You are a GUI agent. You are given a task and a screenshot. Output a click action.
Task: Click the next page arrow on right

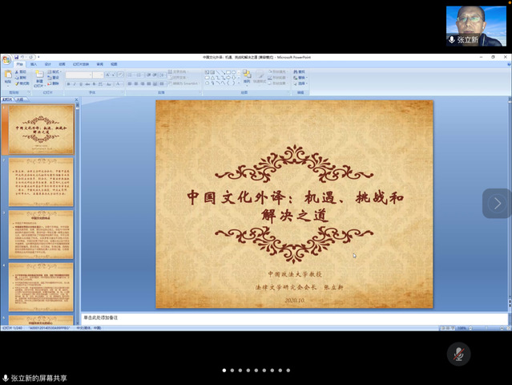(497, 204)
